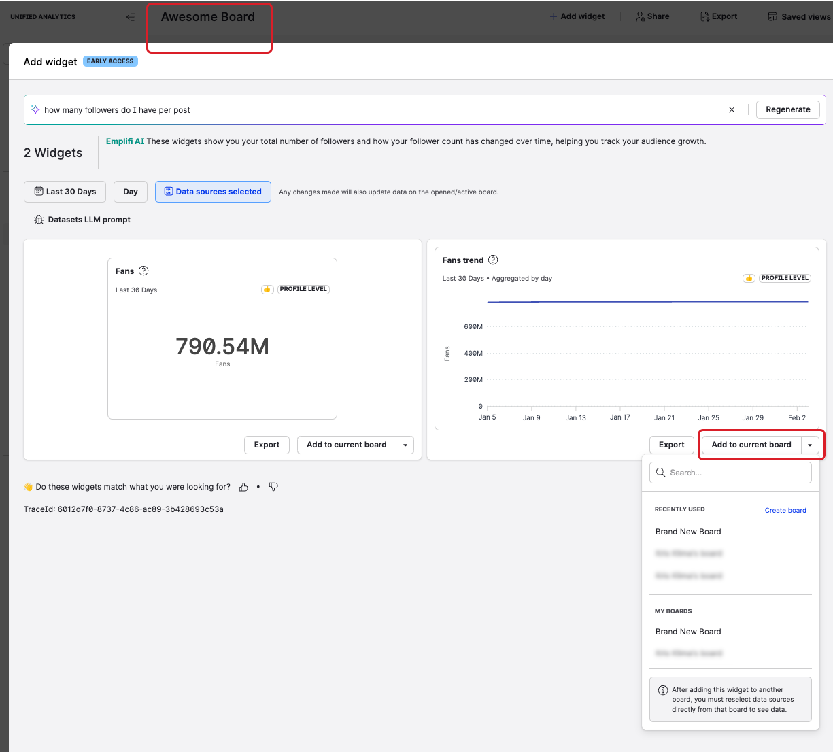Open Datasets LLM prompt debug option
This screenshot has width=833, height=752.
click(82, 220)
